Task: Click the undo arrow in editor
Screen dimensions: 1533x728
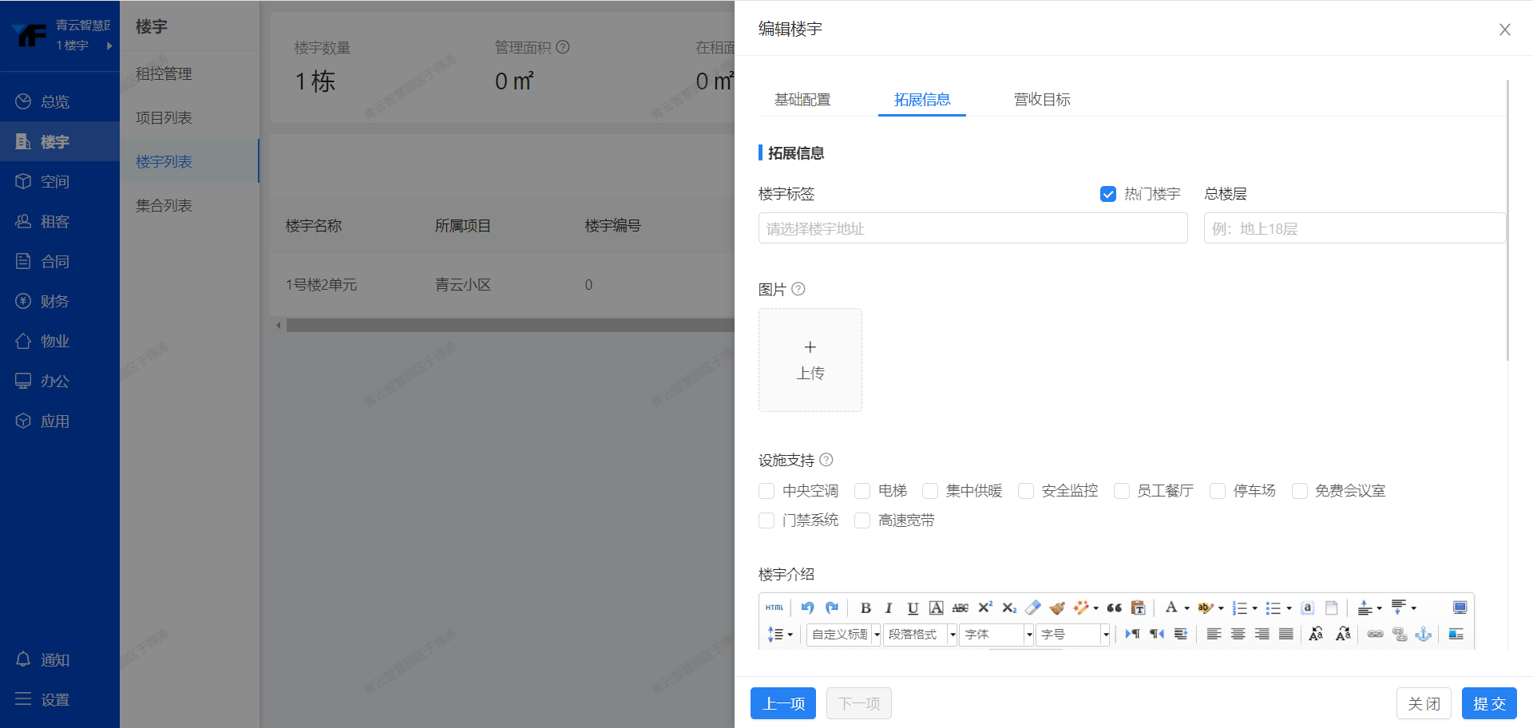Action: point(807,608)
